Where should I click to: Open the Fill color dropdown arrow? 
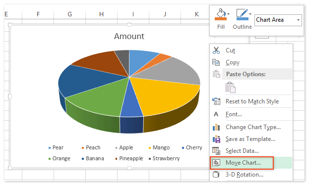pyautogui.click(x=228, y=14)
